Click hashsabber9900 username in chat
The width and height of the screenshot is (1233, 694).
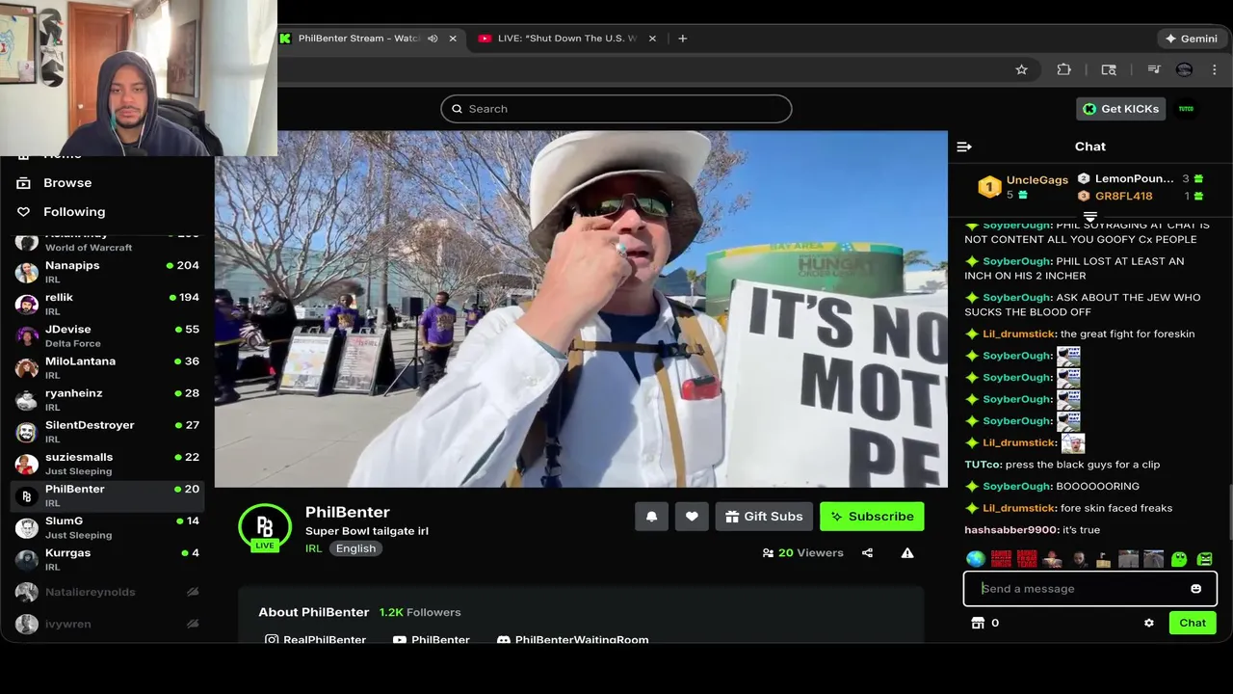[1010, 530]
